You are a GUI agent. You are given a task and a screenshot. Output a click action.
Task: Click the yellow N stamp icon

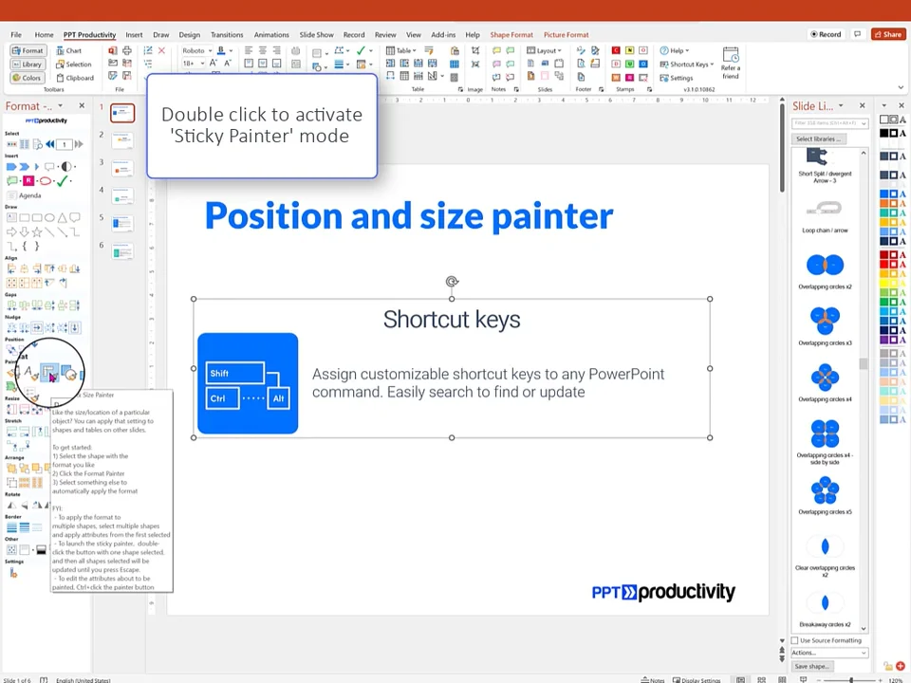click(x=629, y=50)
